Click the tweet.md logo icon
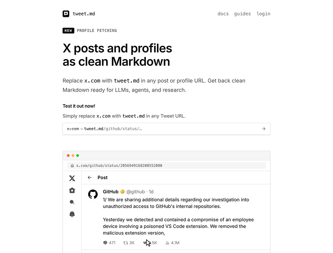333x253 pixels. (x=66, y=14)
